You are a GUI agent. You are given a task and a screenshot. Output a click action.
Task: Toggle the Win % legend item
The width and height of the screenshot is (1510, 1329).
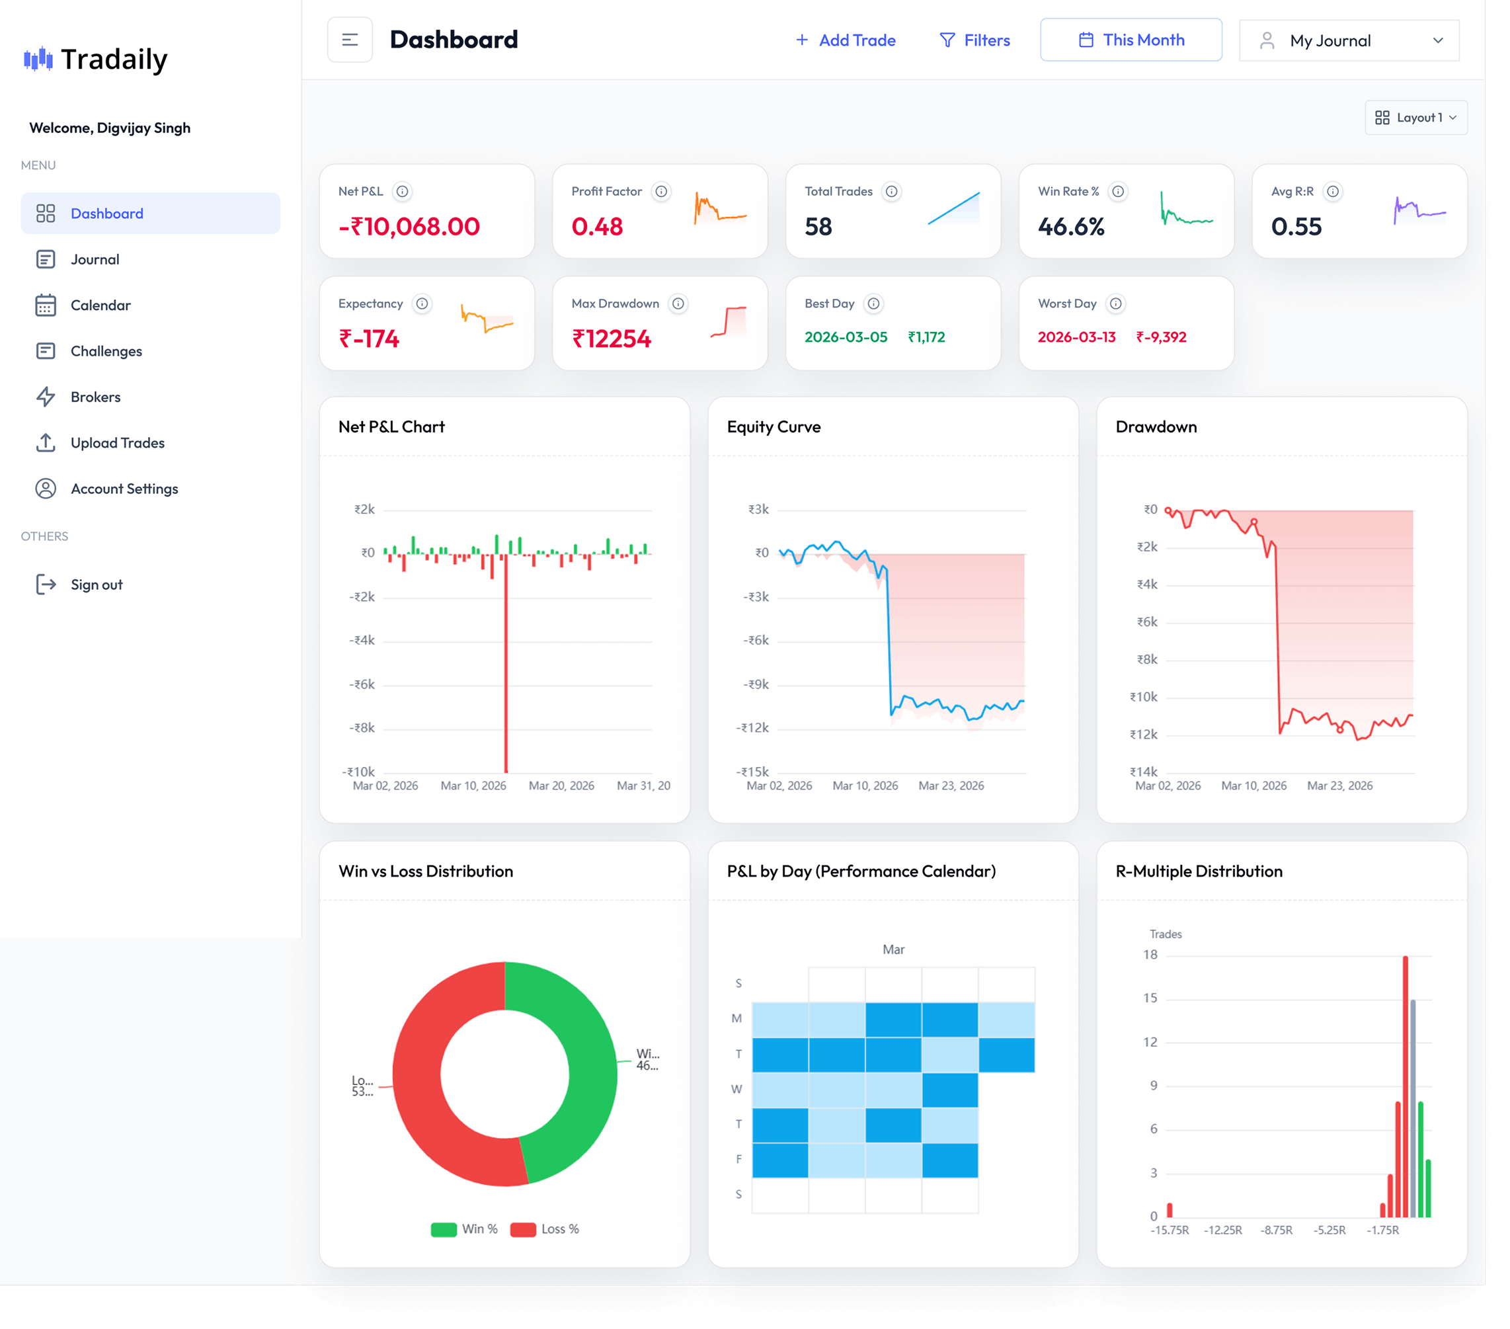[464, 1229]
